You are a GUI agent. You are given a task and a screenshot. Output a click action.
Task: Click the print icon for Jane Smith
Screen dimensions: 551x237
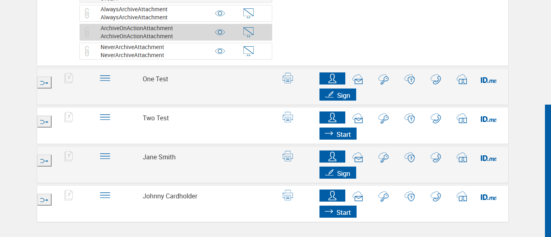tap(288, 156)
